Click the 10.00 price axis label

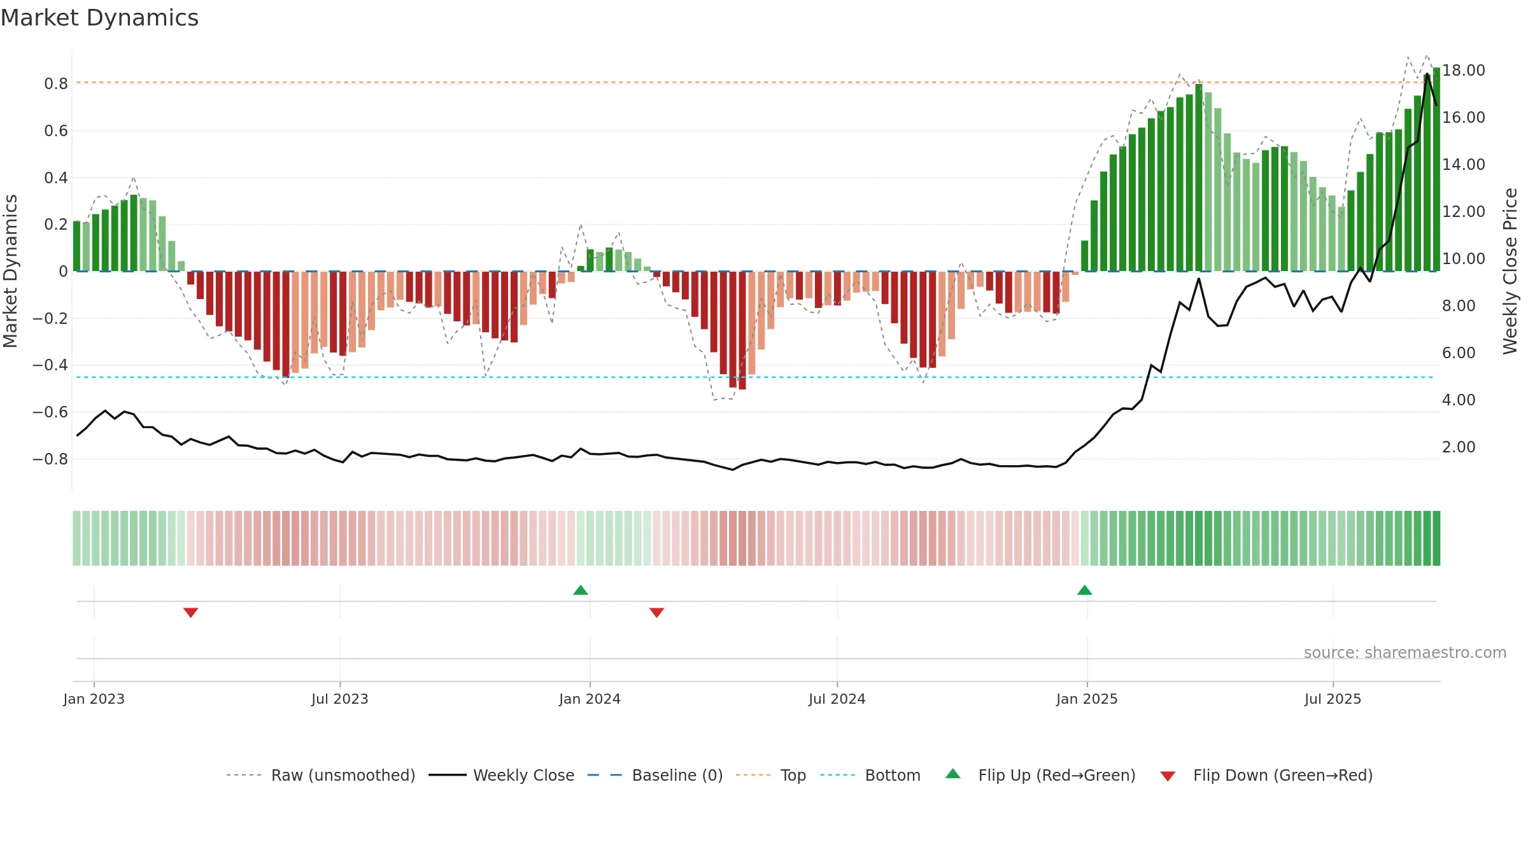(1464, 258)
